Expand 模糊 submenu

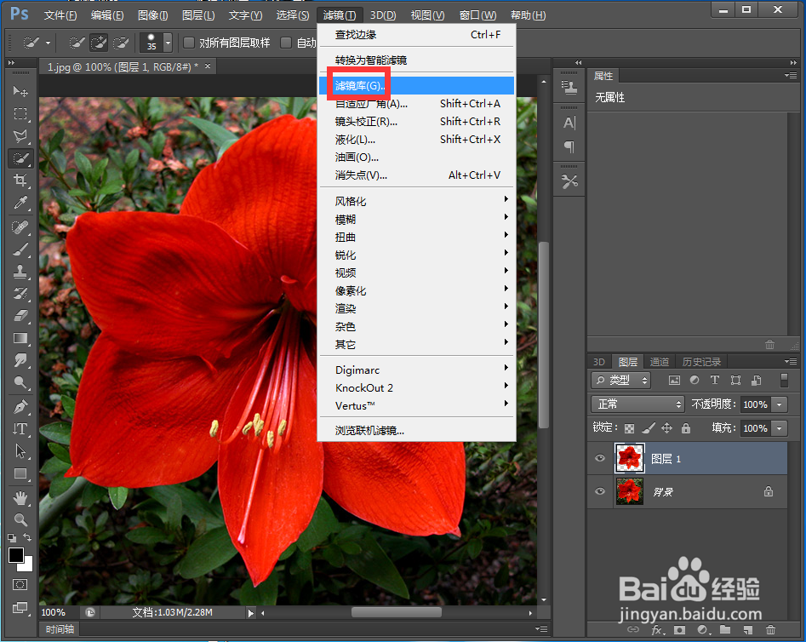416,219
